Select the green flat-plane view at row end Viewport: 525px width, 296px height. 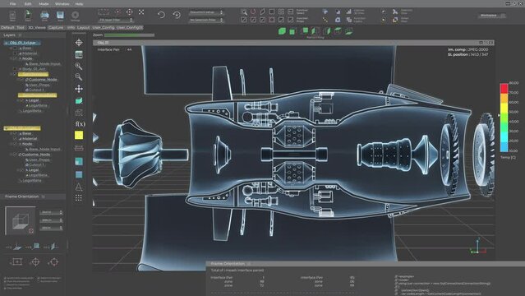(x=349, y=31)
